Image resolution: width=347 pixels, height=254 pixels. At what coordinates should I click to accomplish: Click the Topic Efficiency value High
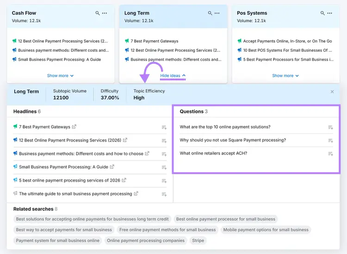tap(139, 98)
